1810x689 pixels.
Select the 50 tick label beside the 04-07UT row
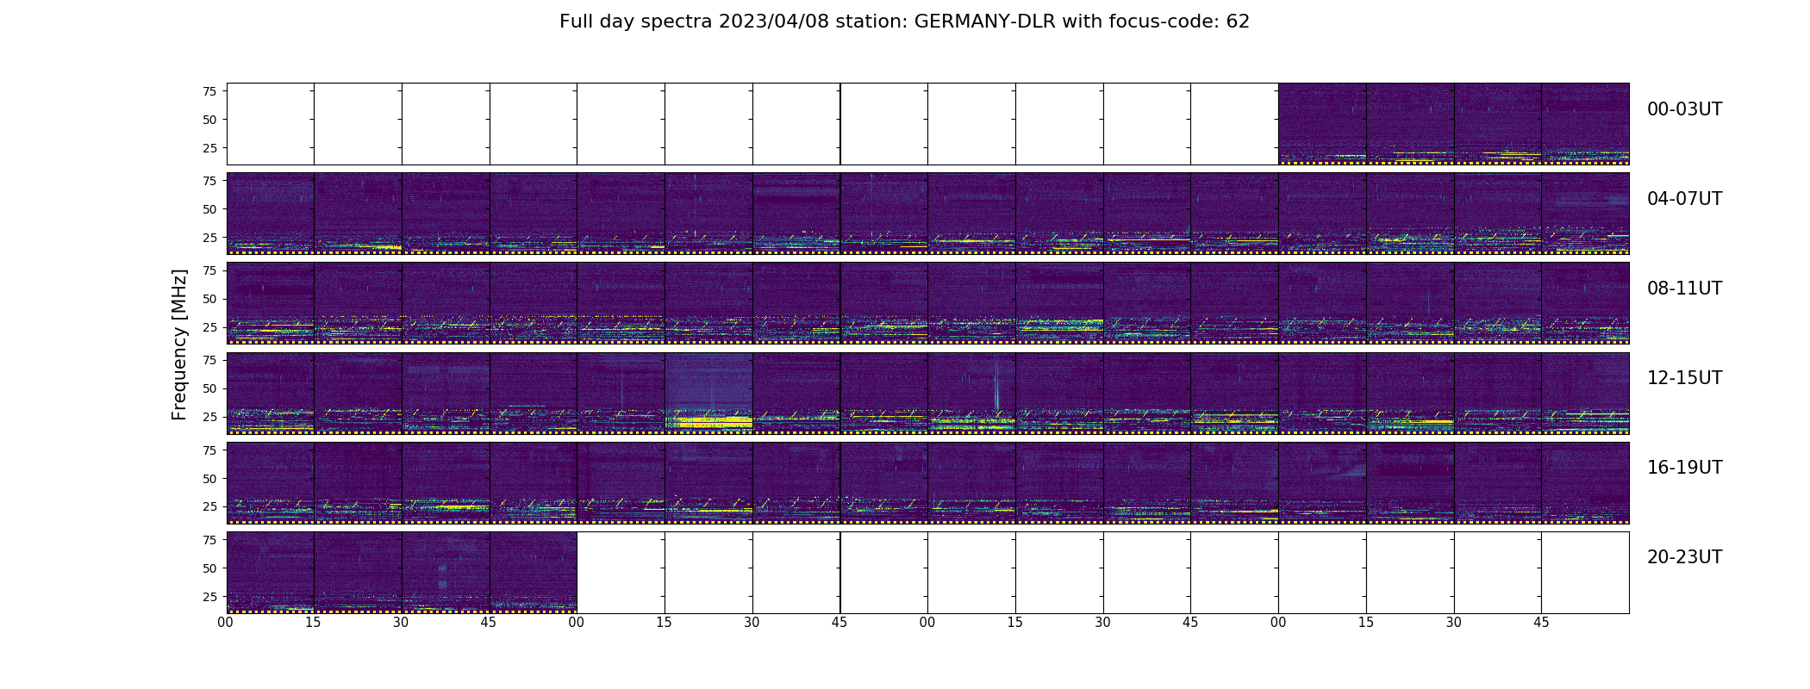pyautogui.click(x=209, y=209)
